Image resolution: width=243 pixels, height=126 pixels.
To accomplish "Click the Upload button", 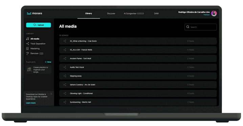I will tap(39, 25).
